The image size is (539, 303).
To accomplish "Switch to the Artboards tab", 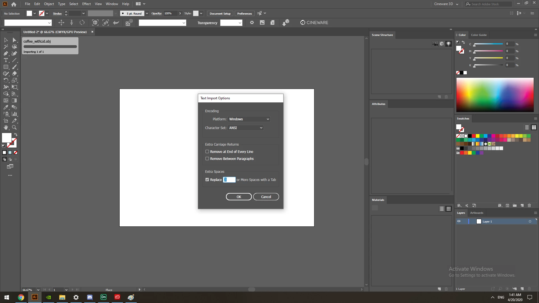I will pos(476,213).
